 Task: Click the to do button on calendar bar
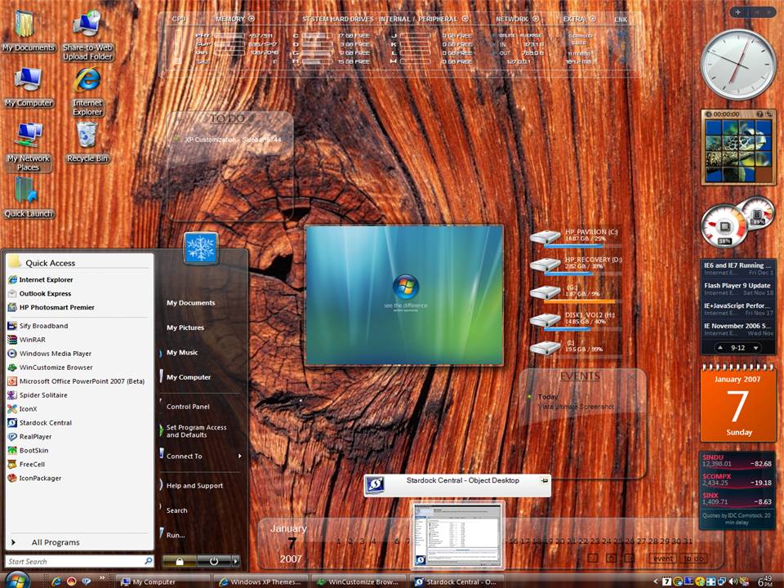(694, 559)
